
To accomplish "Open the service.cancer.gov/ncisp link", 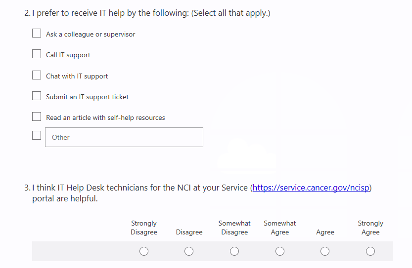I will 311,188.
